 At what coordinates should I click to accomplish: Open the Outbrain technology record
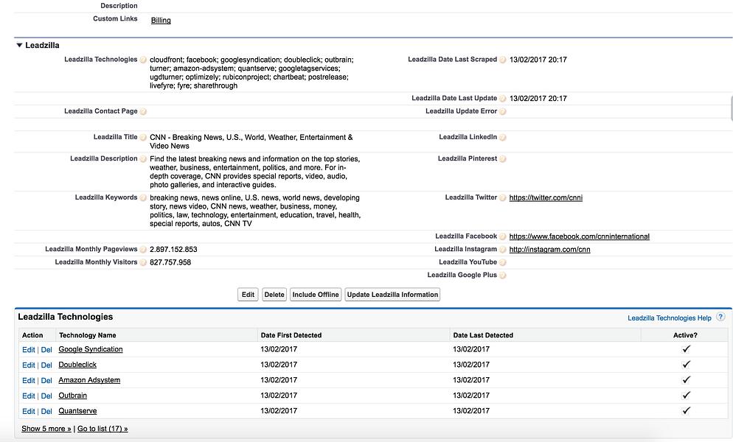(x=72, y=396)
